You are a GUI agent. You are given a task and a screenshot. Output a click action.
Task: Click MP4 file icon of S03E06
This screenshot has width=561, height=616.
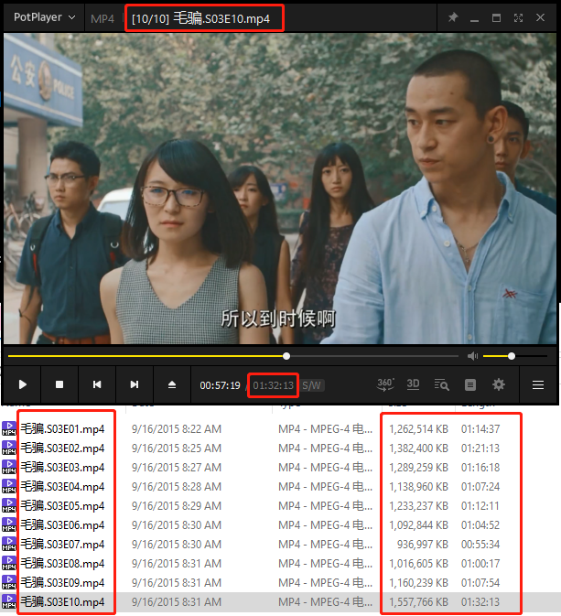tap(9, 524)
